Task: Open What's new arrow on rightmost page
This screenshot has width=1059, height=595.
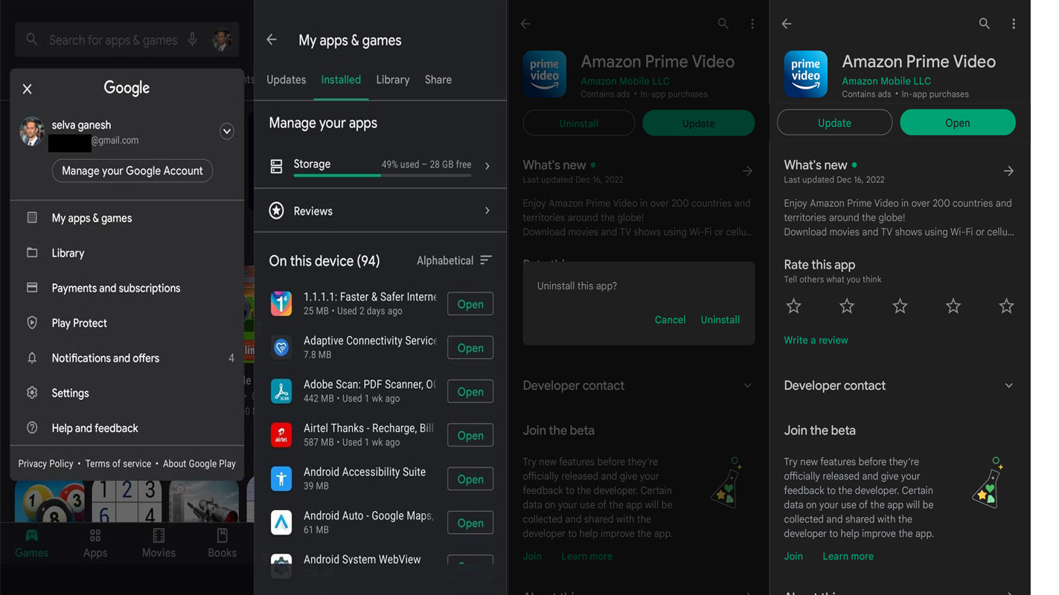Action: point(1008,171)
